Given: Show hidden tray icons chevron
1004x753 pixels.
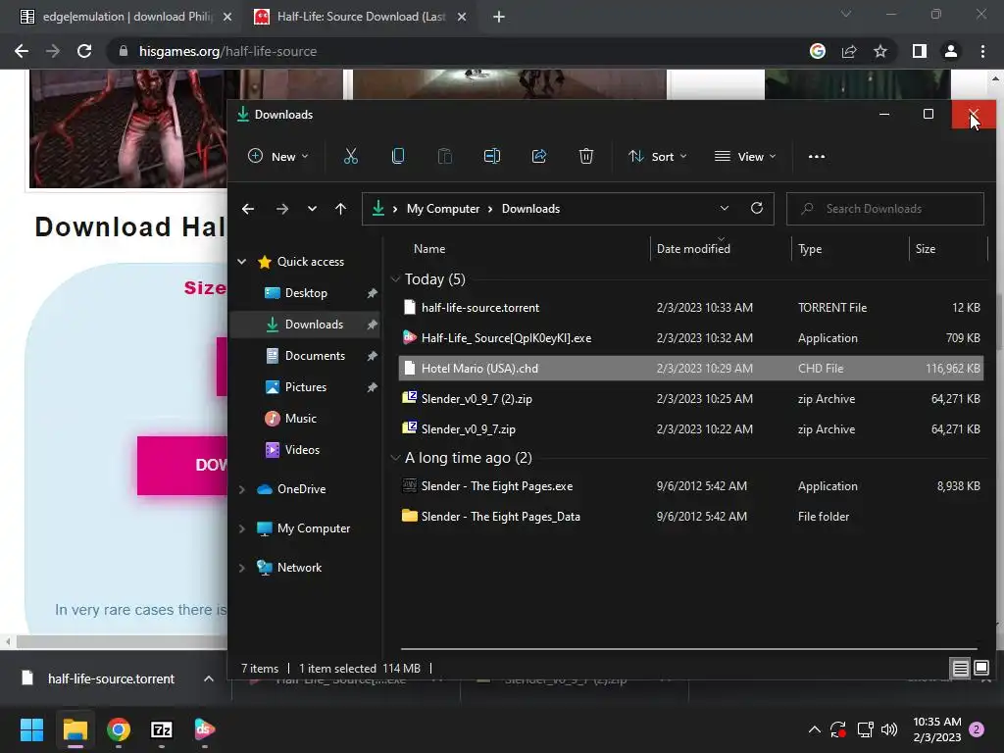Looking at the screenshot, I should coord(815,729).
